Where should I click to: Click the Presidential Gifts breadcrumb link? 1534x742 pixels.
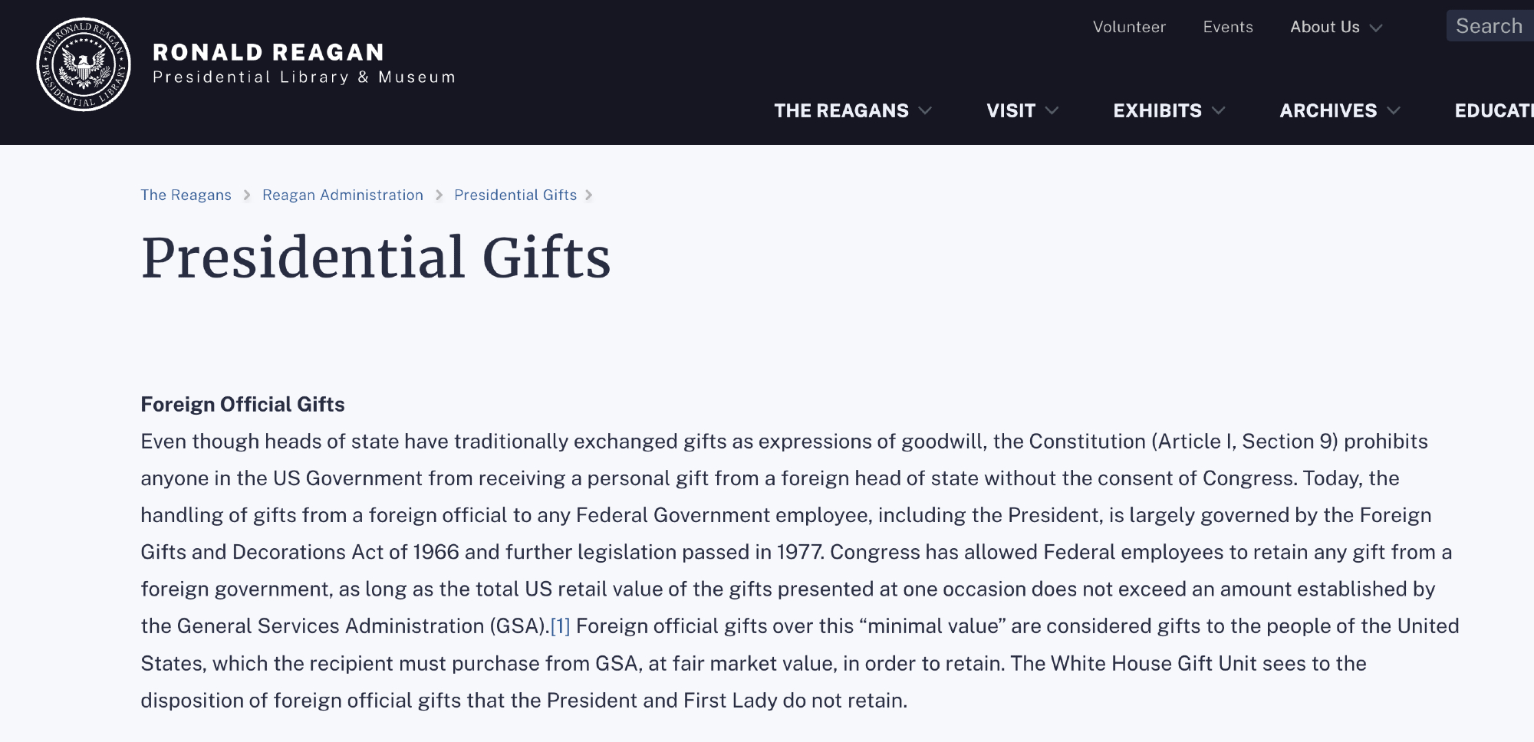coord(515,195)
